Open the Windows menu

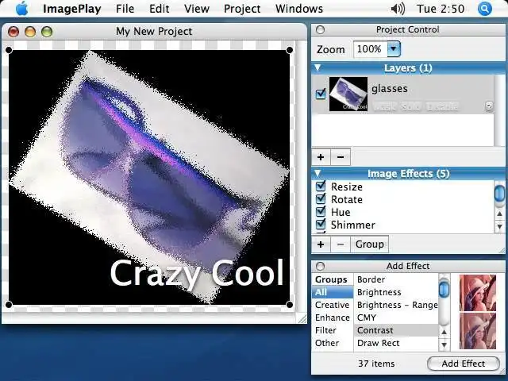click(x=299, y=9)
